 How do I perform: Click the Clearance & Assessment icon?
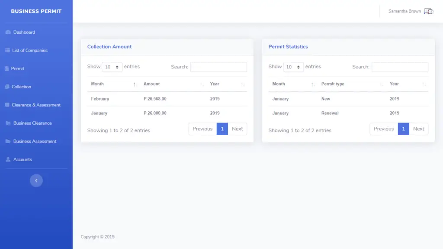point(7,105)
